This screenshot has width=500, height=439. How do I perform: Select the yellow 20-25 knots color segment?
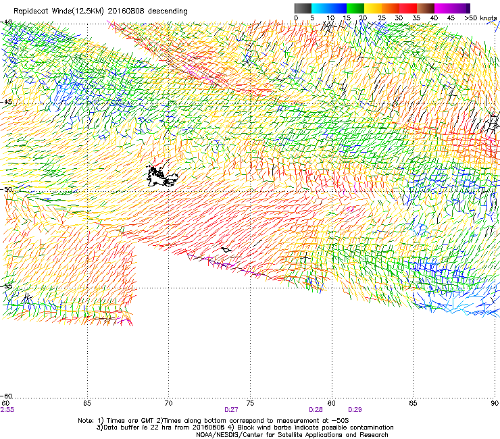pos(373,8)
